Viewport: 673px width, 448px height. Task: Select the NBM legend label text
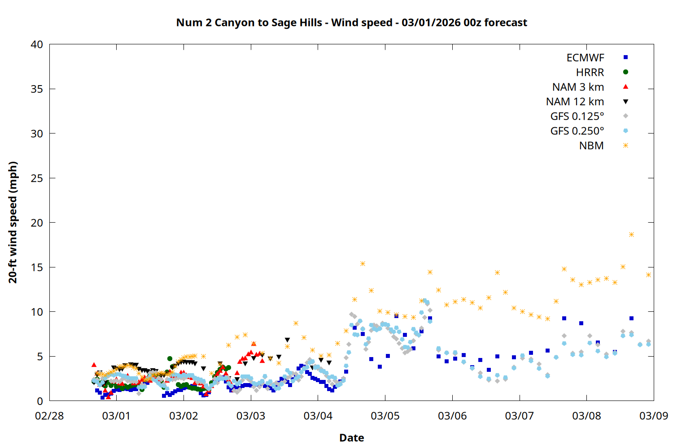[591, 146]
